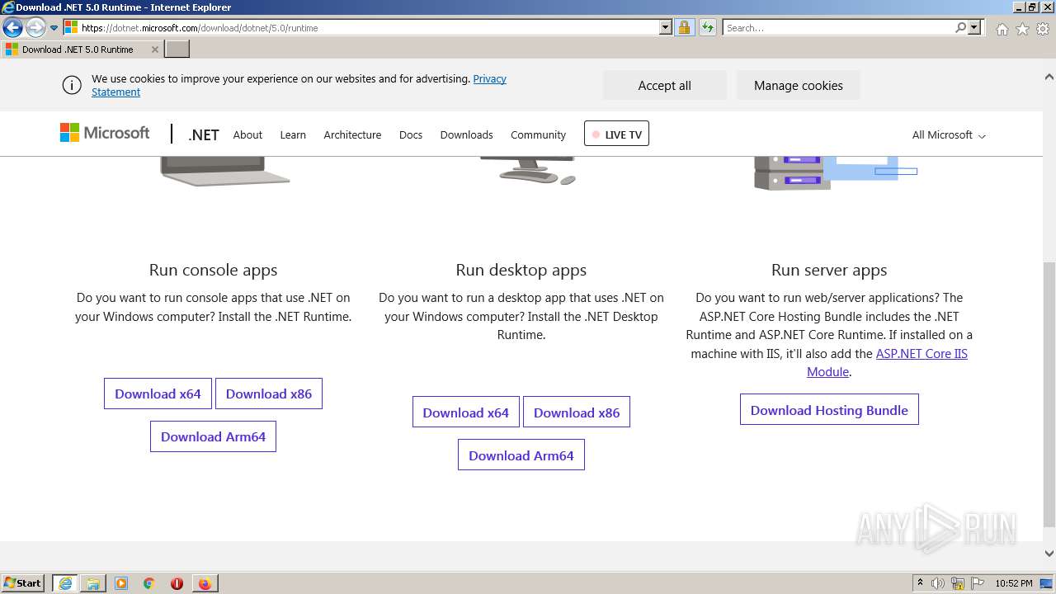Launch Opera from the taskbar
This screenshot has height=594, width=1056.
[x=177, y=583]
